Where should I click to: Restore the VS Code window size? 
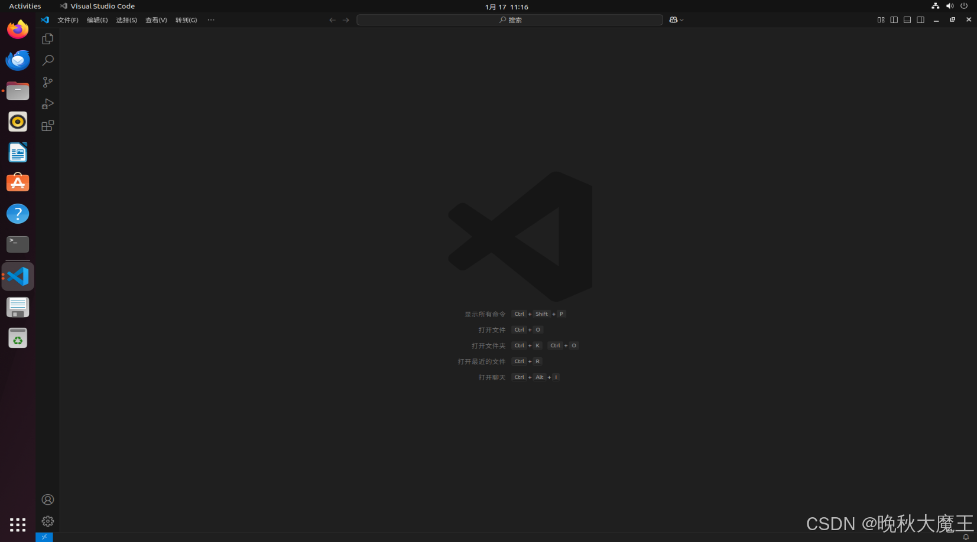(x=952, y=19)
